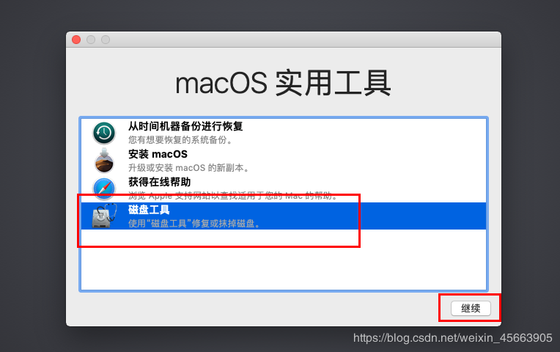Click the disabled zoom window button

point(106,40)
